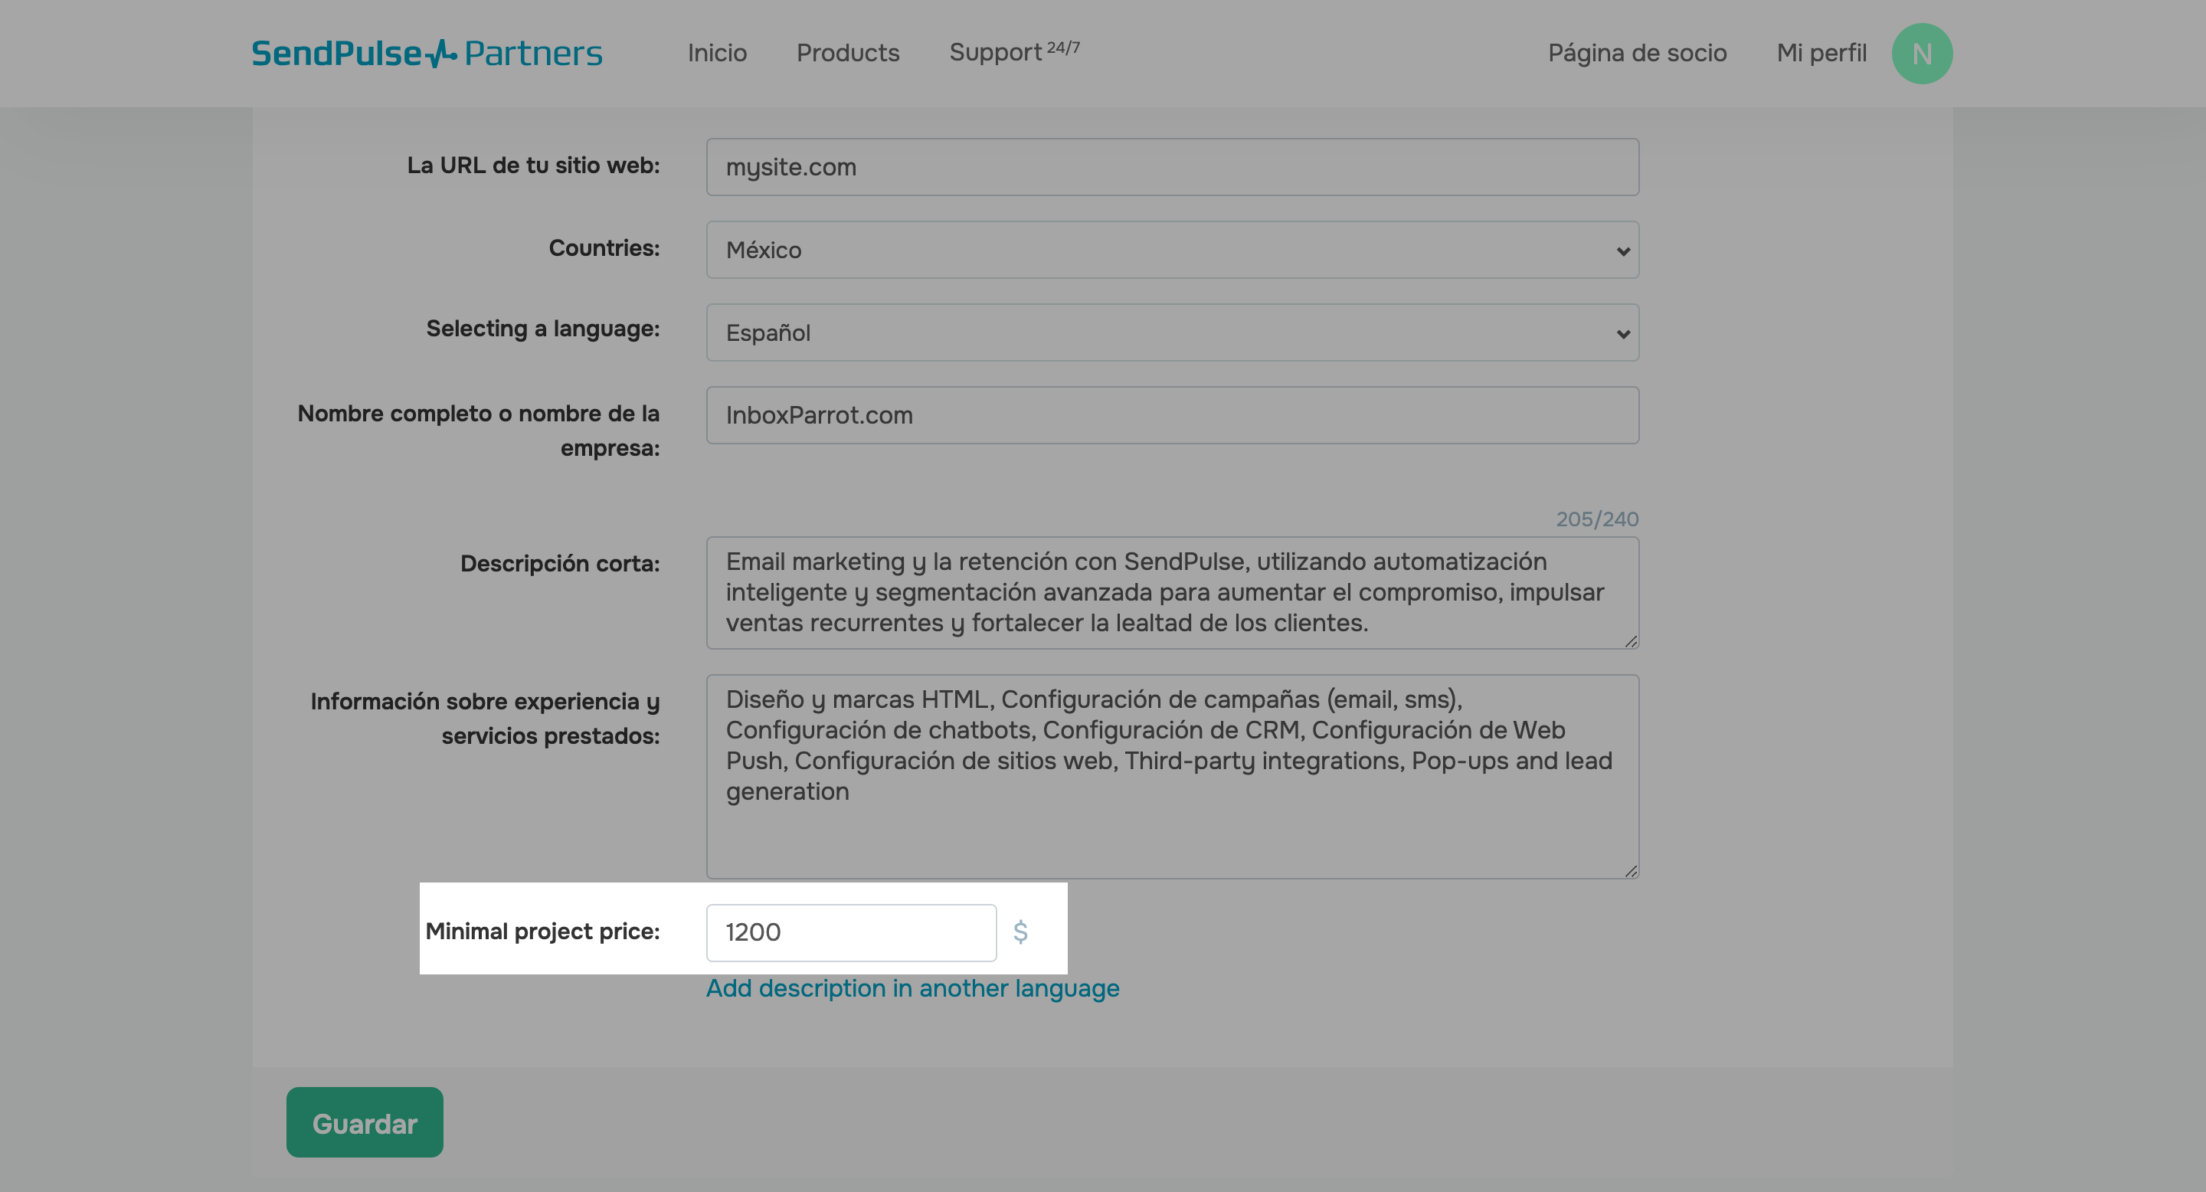Focus the Minimal project price field
Viewport: 2206px width, 1192px height.
tap(850, 932)
